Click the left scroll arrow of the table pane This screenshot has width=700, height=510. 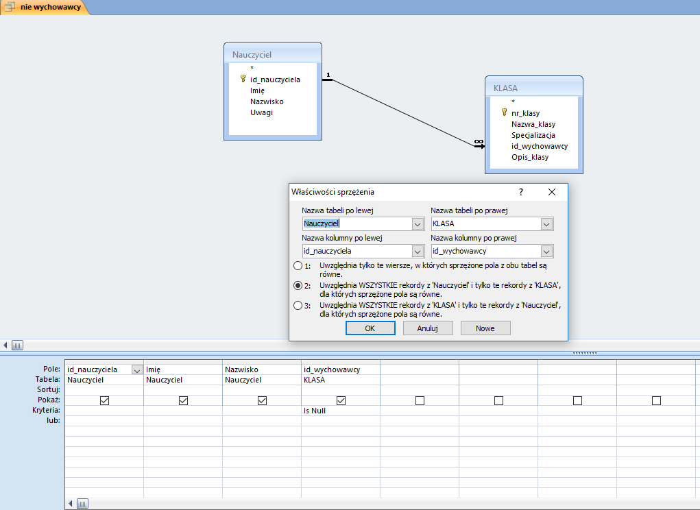pos(6,345)
